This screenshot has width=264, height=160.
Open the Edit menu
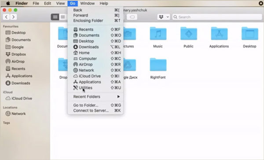[48, 4]
